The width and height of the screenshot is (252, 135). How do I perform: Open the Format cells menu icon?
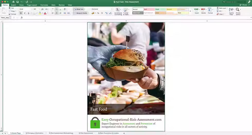point(210,11)
